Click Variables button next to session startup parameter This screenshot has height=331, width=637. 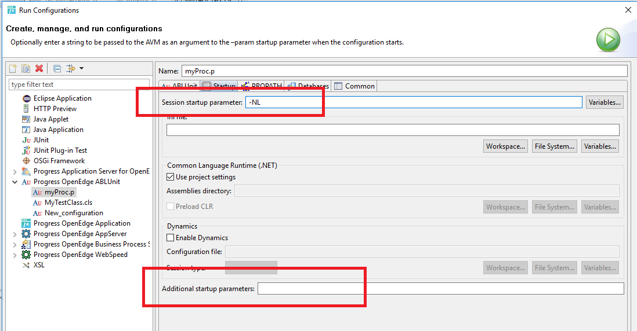coord(605,102)
